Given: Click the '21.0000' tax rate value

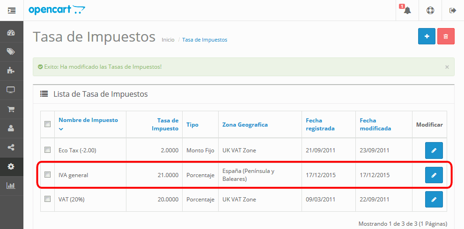Looking at the screenshot, I should pos(168,175).
